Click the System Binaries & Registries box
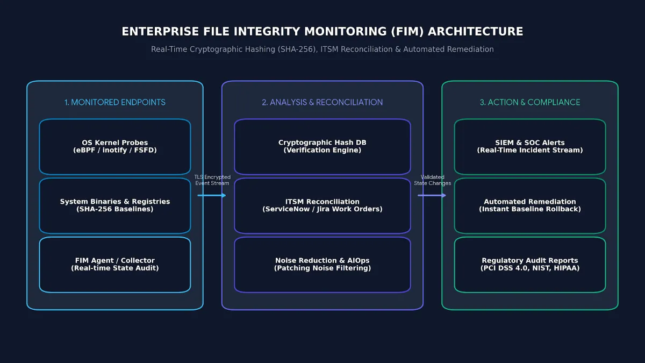This screenshot has height=363, width=645. click(x=115, y=205)
